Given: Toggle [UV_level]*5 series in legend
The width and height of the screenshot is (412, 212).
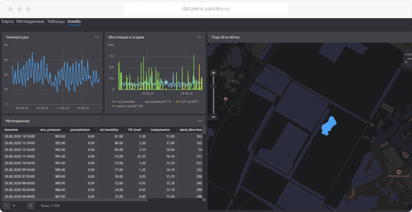Looking at the screenshot, I should (x=187, y=101).
